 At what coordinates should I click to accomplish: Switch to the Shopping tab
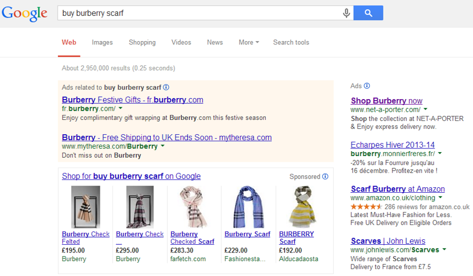pos(142,43)
